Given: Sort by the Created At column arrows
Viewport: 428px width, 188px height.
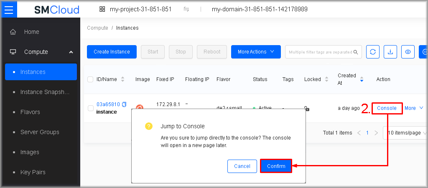Looking at the screenshot, I should (x=362, y=79).
